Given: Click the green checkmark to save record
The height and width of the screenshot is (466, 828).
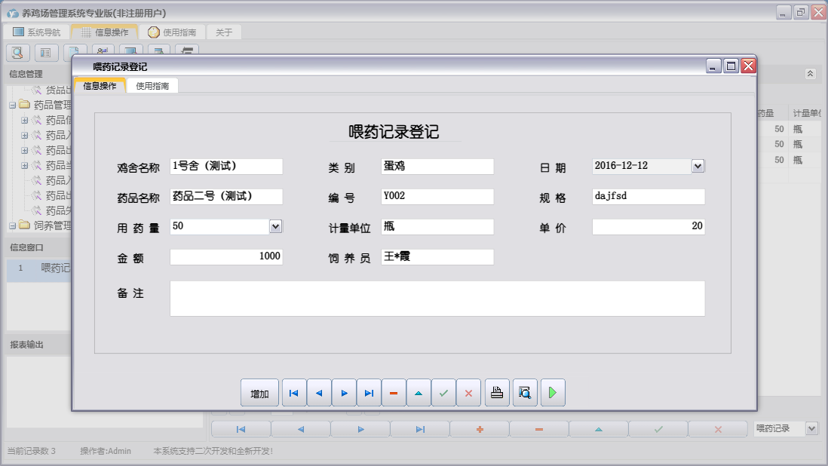Looking at the screenshot, I should click(x=443, y=393).
